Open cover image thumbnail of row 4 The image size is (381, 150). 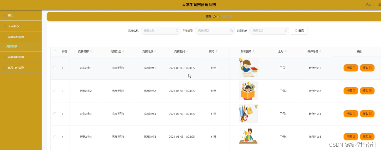point(248,136)
